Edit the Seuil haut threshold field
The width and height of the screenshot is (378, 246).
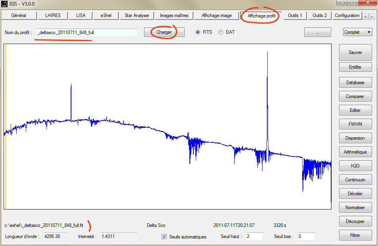254,236
